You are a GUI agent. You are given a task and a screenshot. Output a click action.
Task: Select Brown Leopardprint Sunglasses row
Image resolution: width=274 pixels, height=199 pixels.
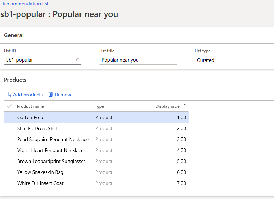[52, 161]
